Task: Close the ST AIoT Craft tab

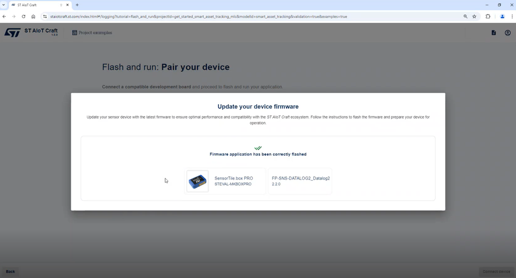Action: click(x=67, y=5)
